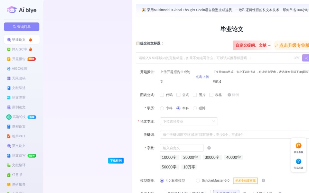Click the blue 下载样例 button
Screen dimensions: 309x193
pyautogui.click(x=116, y=161)
